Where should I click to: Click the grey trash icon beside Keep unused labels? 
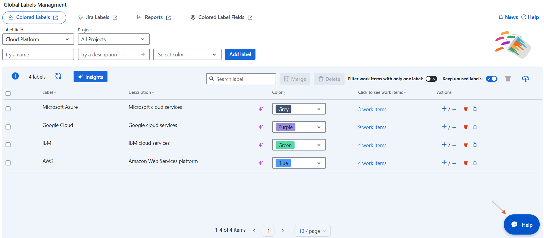pos(508,79)
